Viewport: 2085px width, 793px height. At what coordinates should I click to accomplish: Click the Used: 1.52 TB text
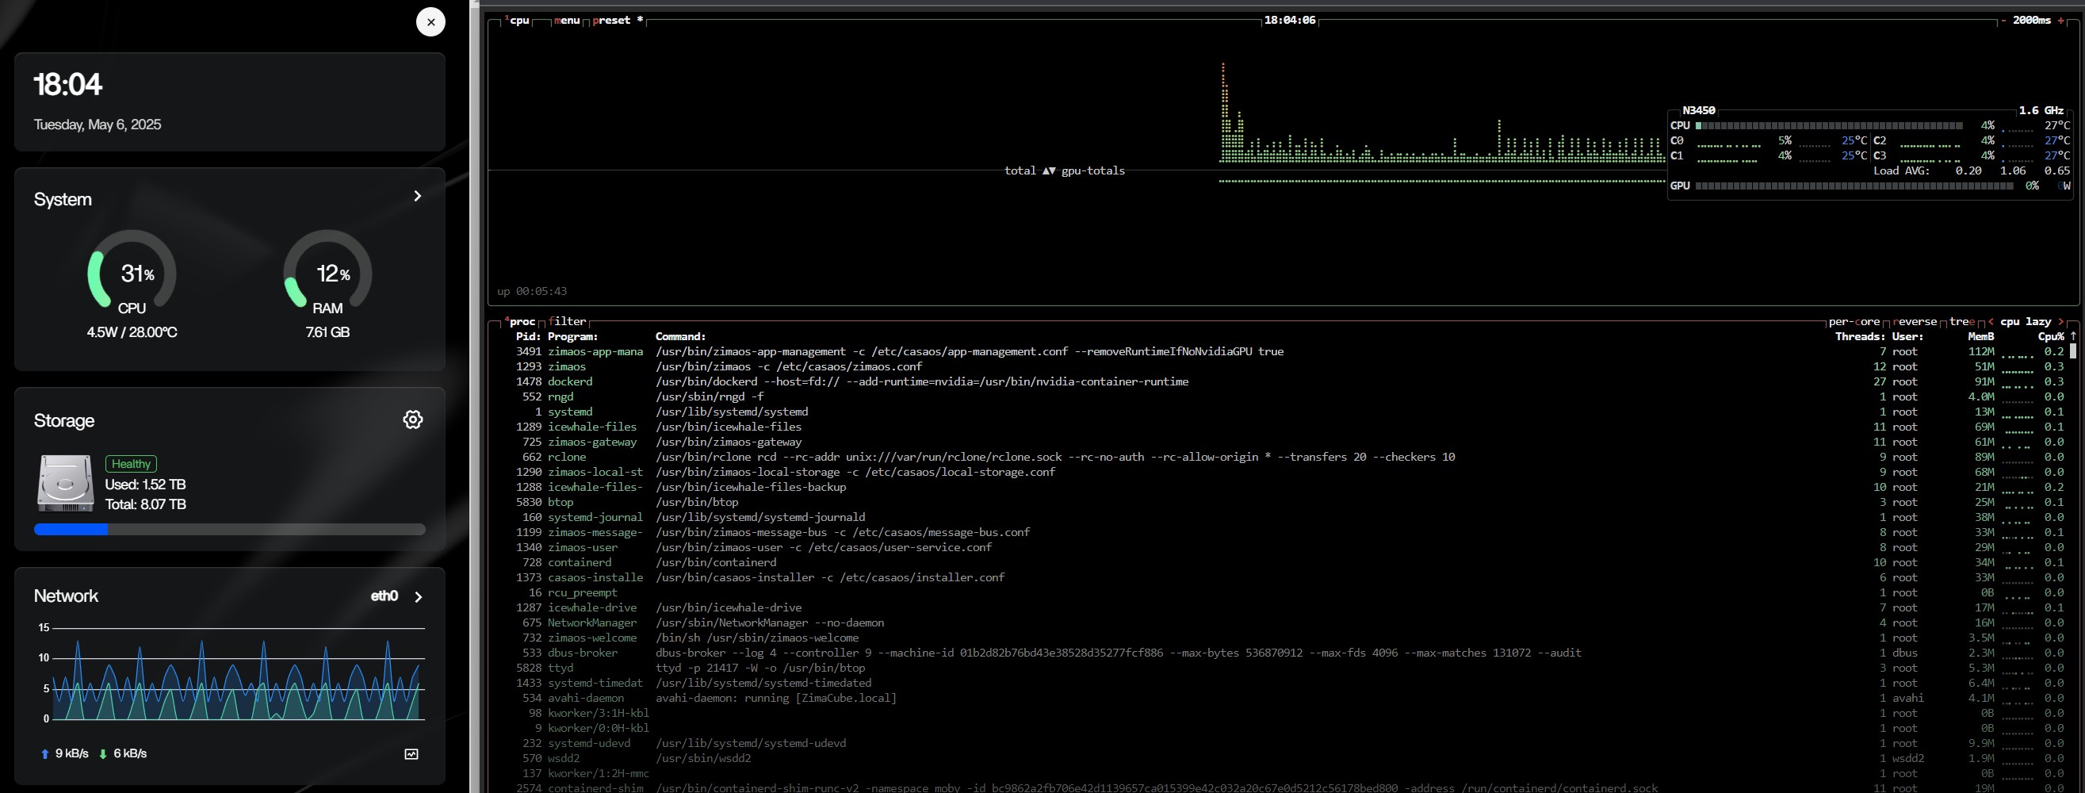point(146,485)
